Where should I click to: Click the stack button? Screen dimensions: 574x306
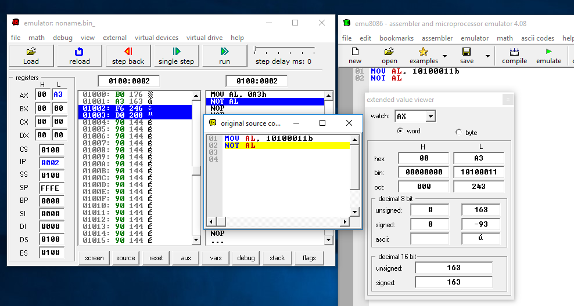tap(277, 258)
